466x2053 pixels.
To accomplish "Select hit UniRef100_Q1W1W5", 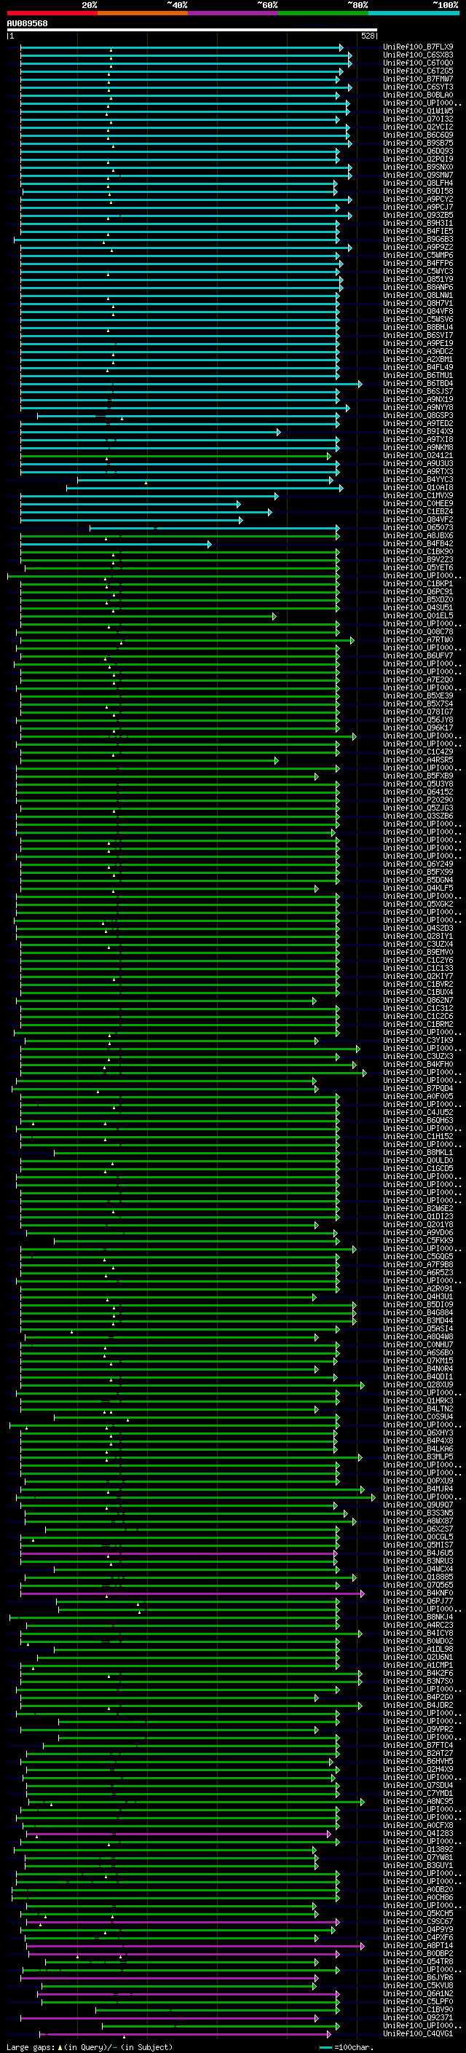I will coord(418,111).
